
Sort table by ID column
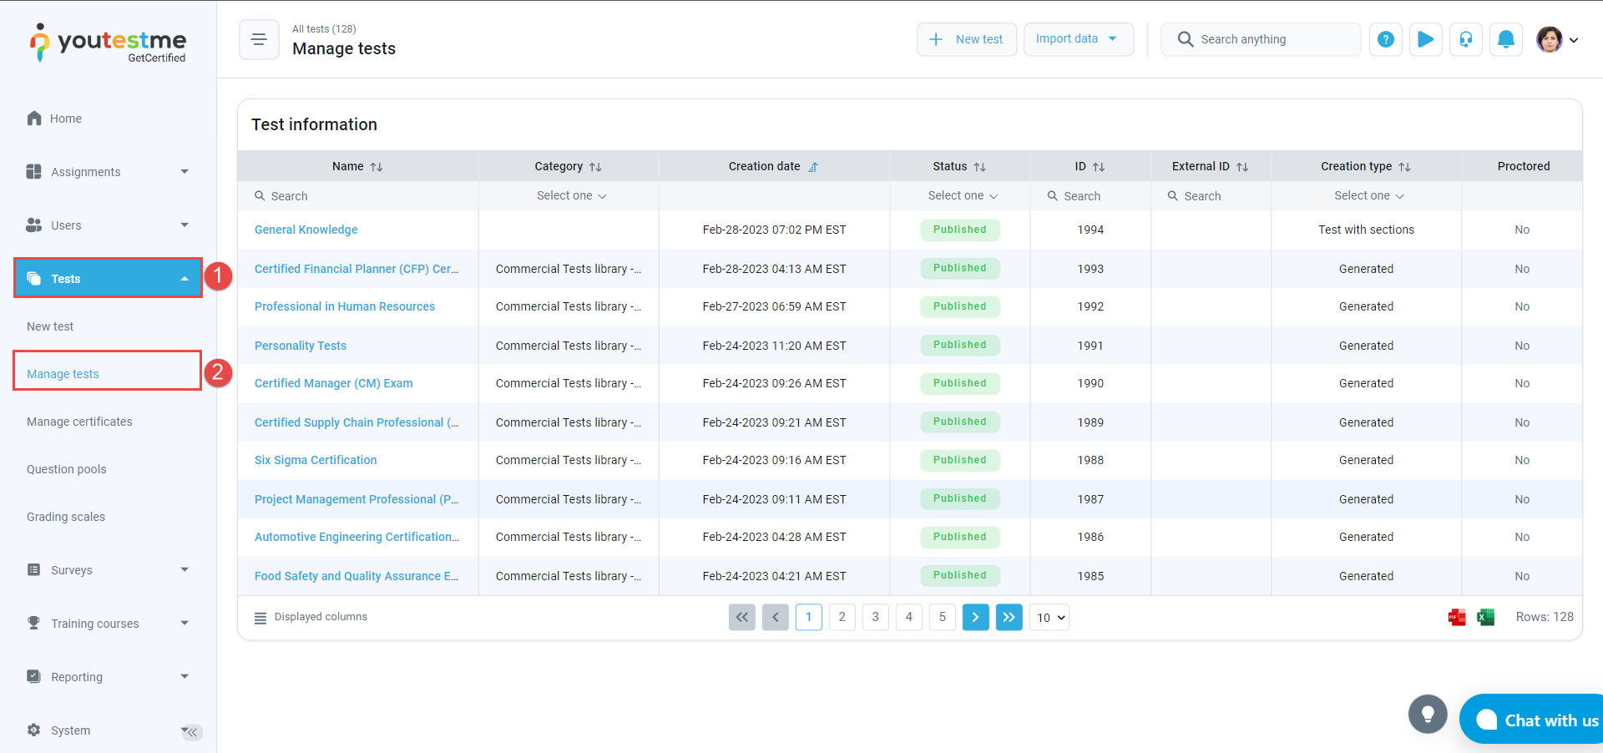click(1098, 167)
